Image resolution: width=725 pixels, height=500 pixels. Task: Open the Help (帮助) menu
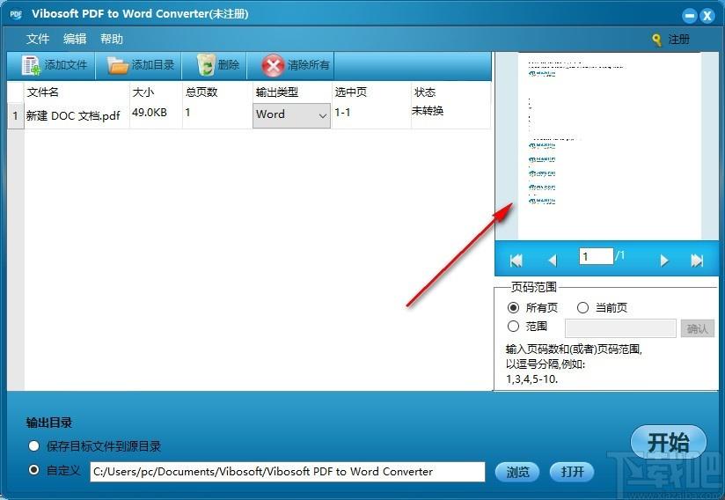click(112, 39)
